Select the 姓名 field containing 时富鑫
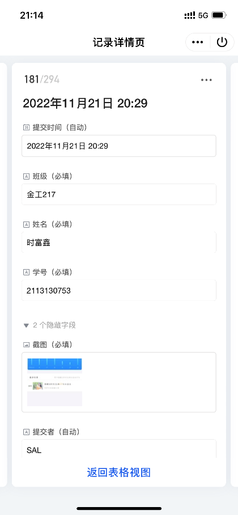The height and width of the screenshot is (515, 238). 119,242
